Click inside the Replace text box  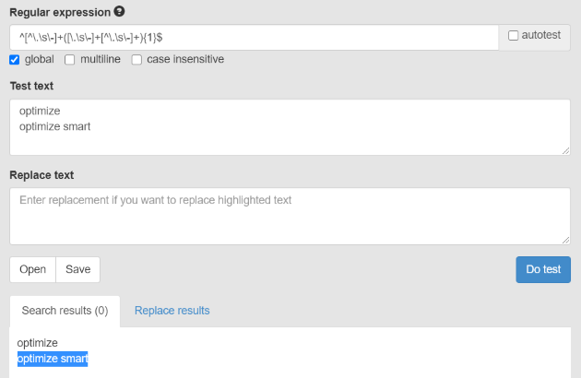tap(290, 216)
